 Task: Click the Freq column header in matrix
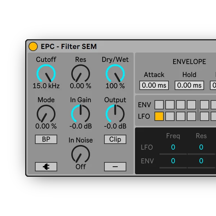click(x=173, y=136)
